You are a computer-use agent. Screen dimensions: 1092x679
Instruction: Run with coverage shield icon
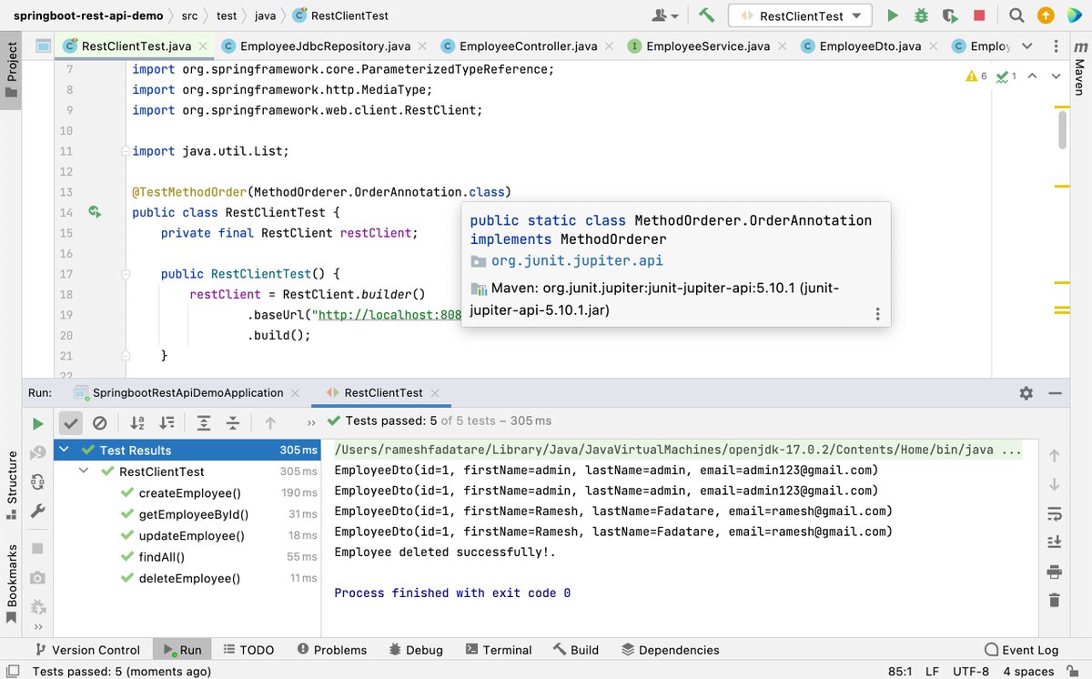pyautogui.click(x=950, y=15)
